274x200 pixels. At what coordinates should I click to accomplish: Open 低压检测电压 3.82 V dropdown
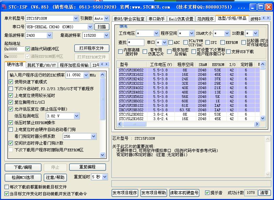[76, 116]
